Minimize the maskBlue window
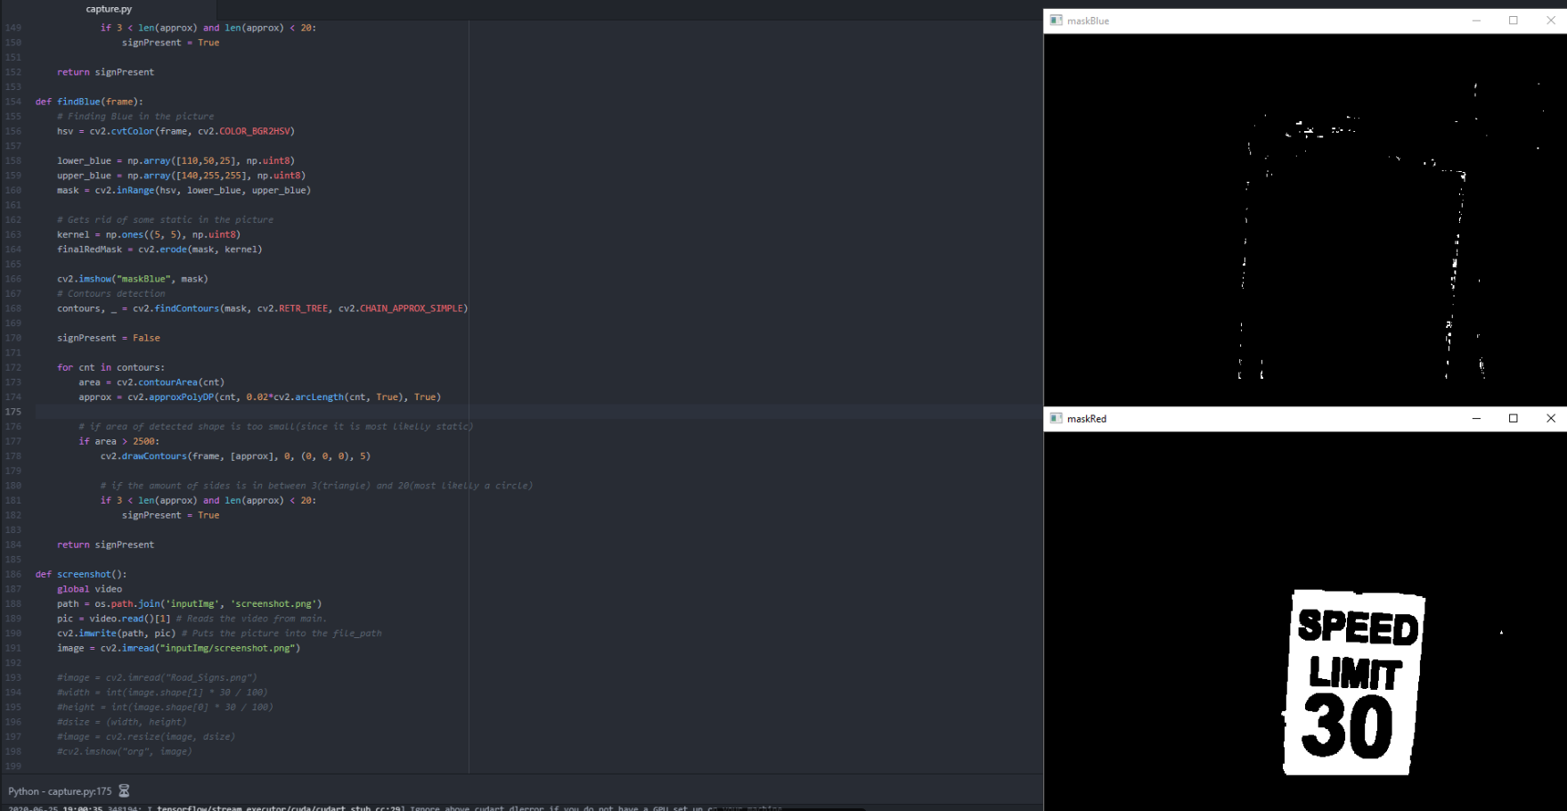This screenshot has height=811, width=1567. click(1476, 20)
